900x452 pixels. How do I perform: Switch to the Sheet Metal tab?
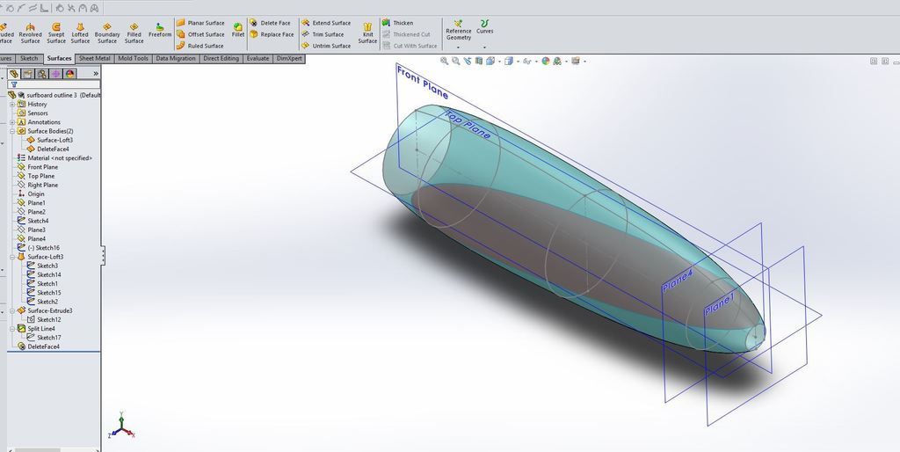94,59
